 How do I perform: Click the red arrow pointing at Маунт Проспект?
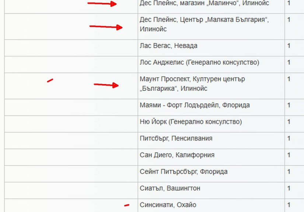pos(106,85)
